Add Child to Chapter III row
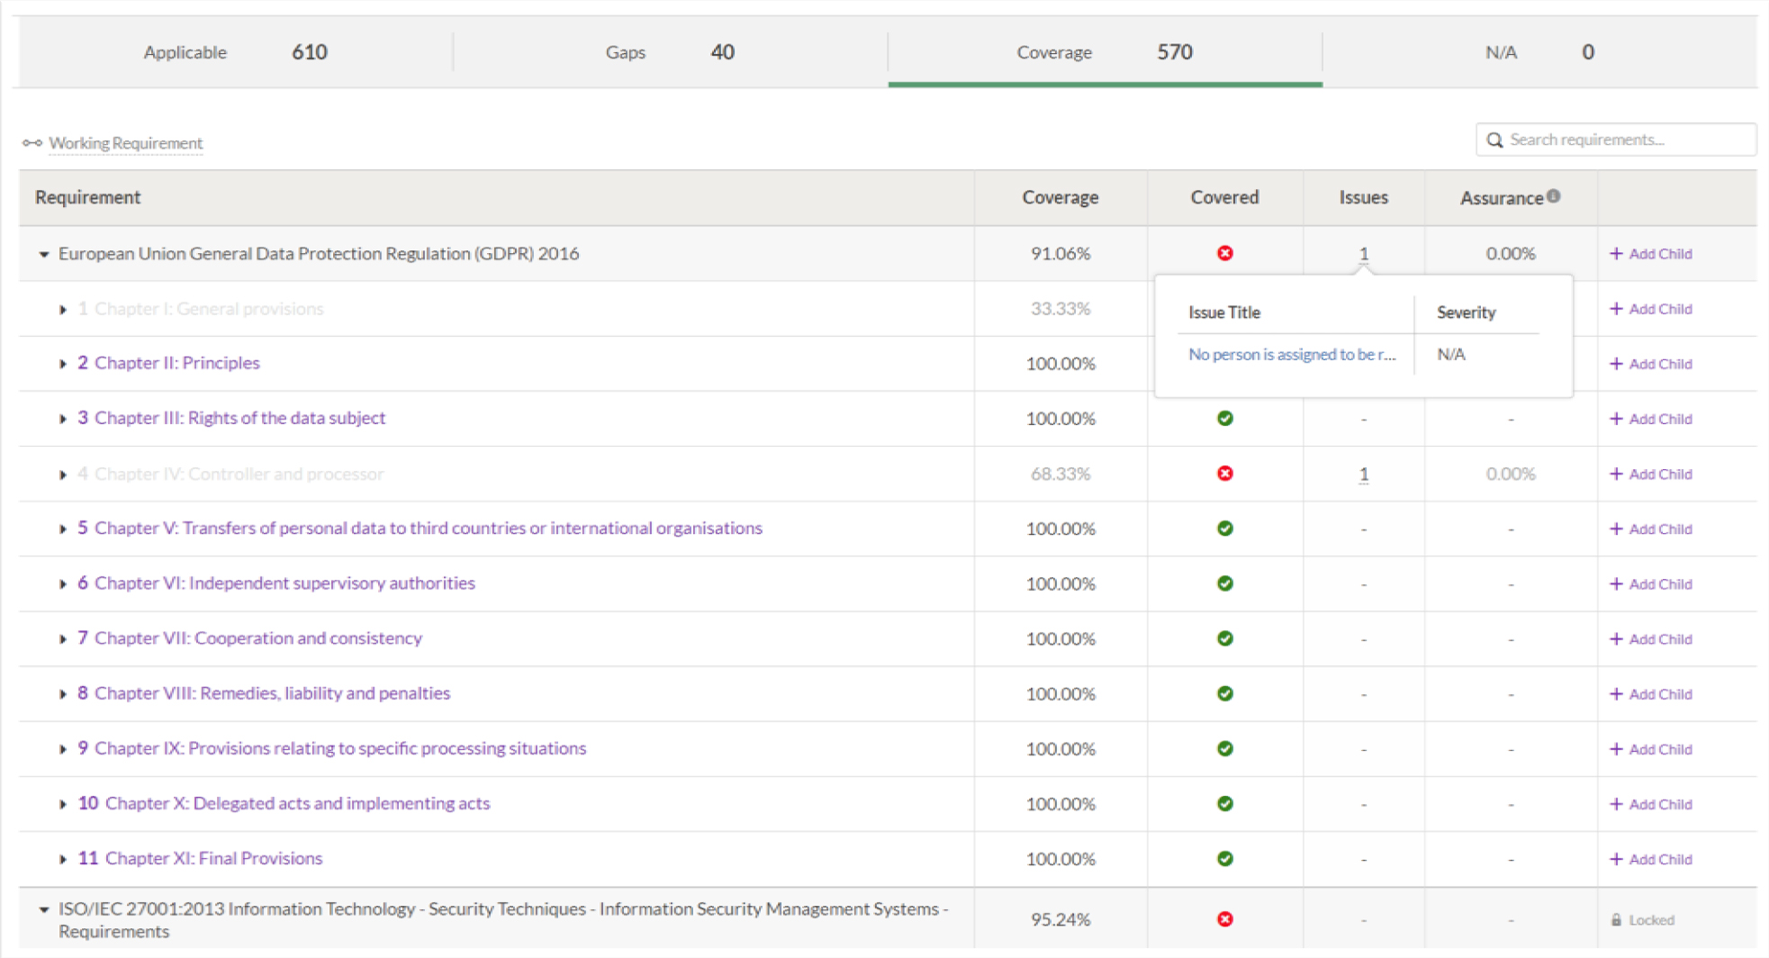This screenshot has height=958, width=1769. 1651,419
